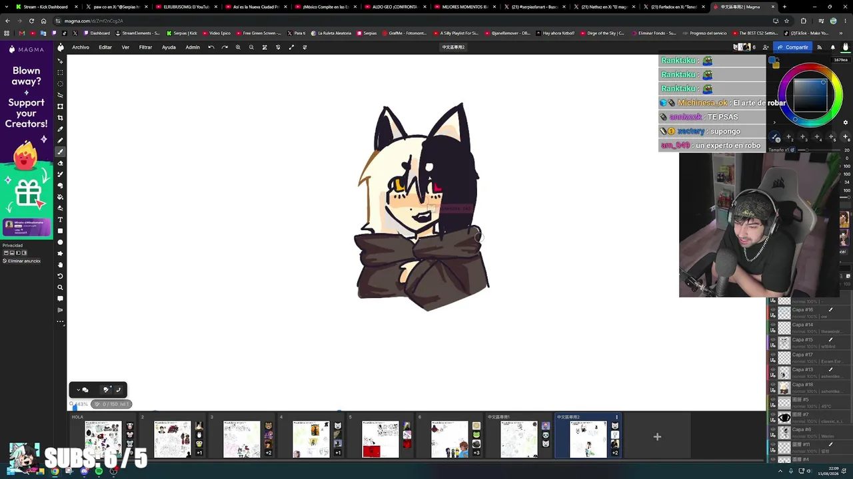
Task: Select the Hand pan tool
Action: coord(60,265)
